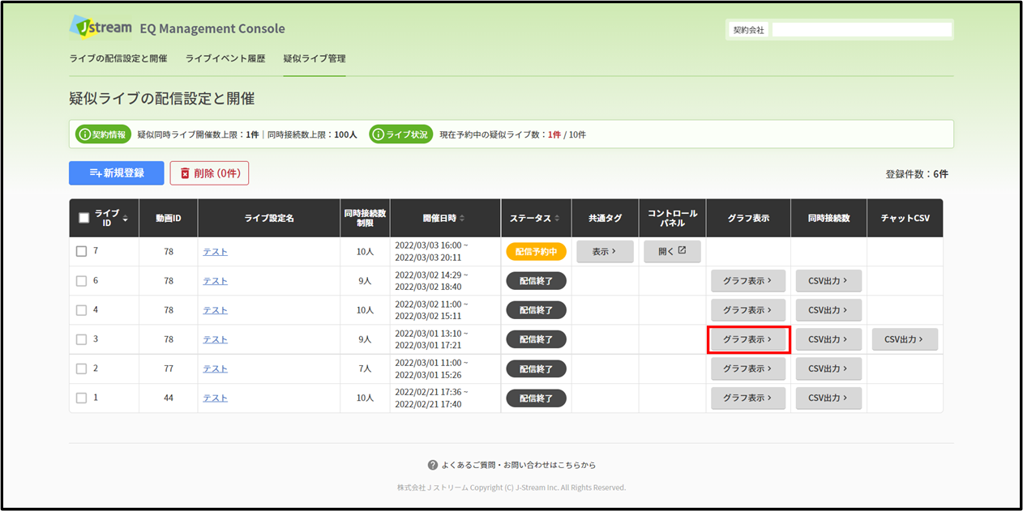Click the ライブ状況 info icon
Screen dimensions: 1023x511
(x=378, y=134)
